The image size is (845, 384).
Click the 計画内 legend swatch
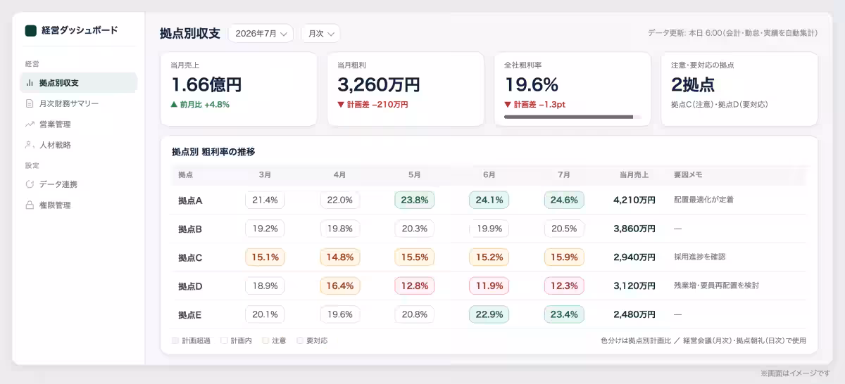tap(224, 340)
